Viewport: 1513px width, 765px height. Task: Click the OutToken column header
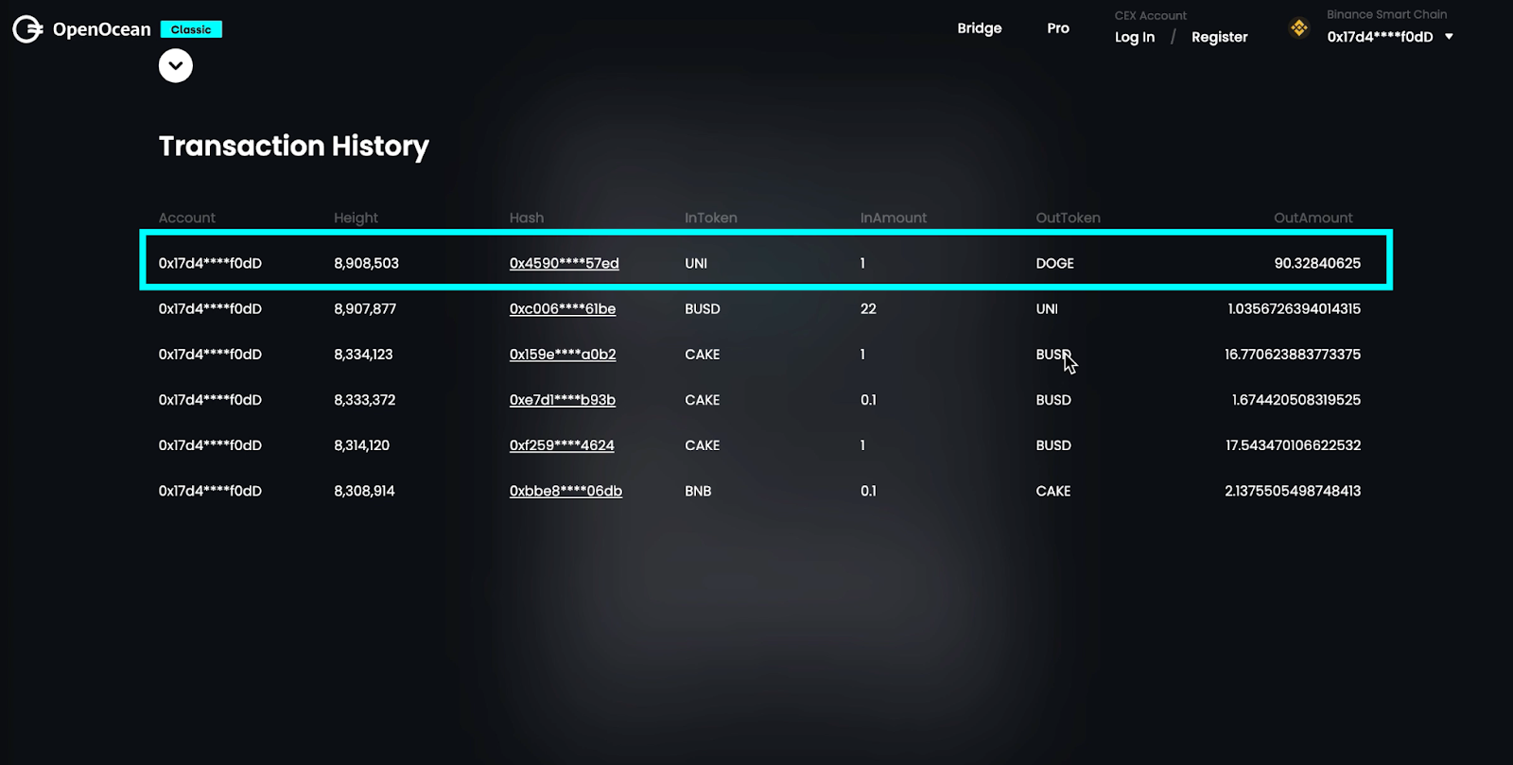[x=1068, y=217]
